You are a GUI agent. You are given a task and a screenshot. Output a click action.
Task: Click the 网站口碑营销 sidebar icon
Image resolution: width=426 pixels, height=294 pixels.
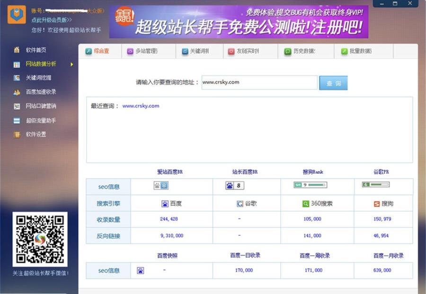point(17,106)
